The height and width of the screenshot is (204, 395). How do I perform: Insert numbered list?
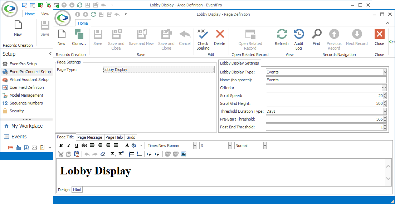tap(131, 154)
